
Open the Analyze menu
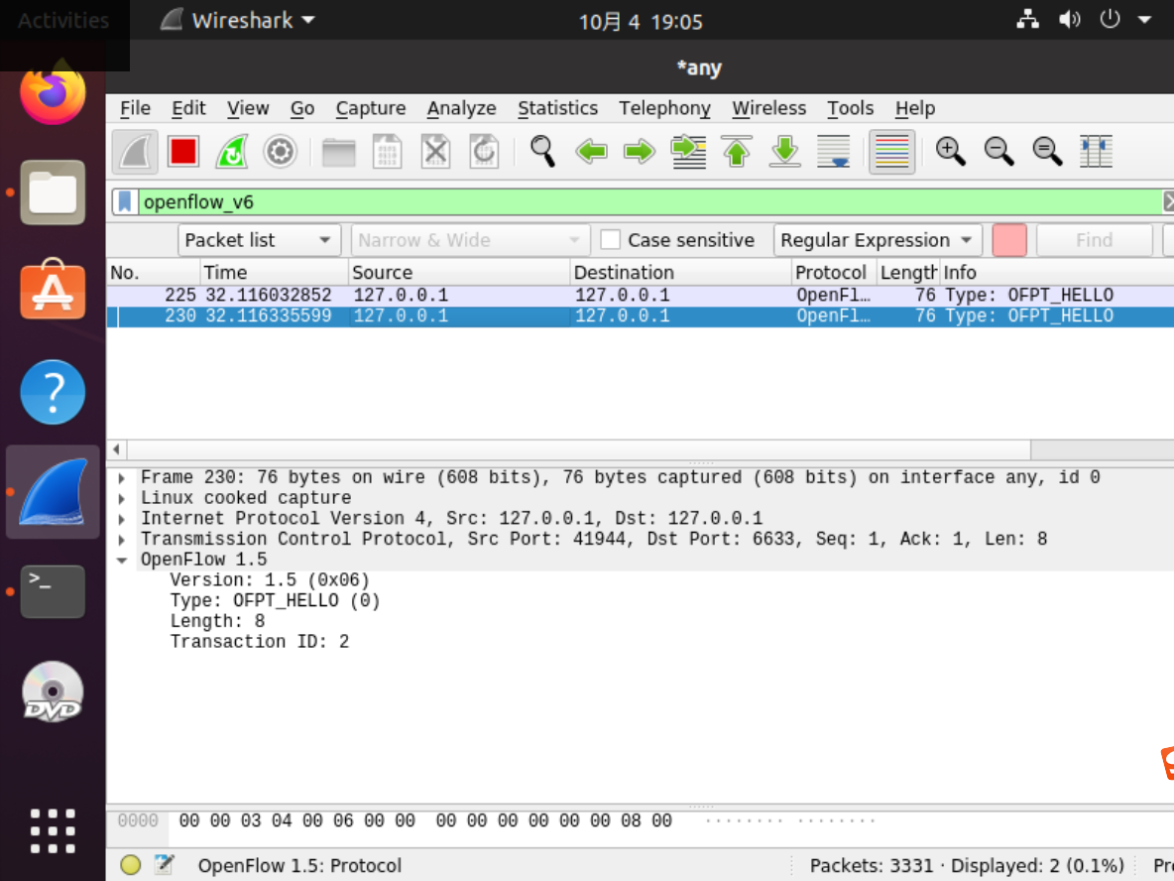pyautogui.click(x=461, y=108)
